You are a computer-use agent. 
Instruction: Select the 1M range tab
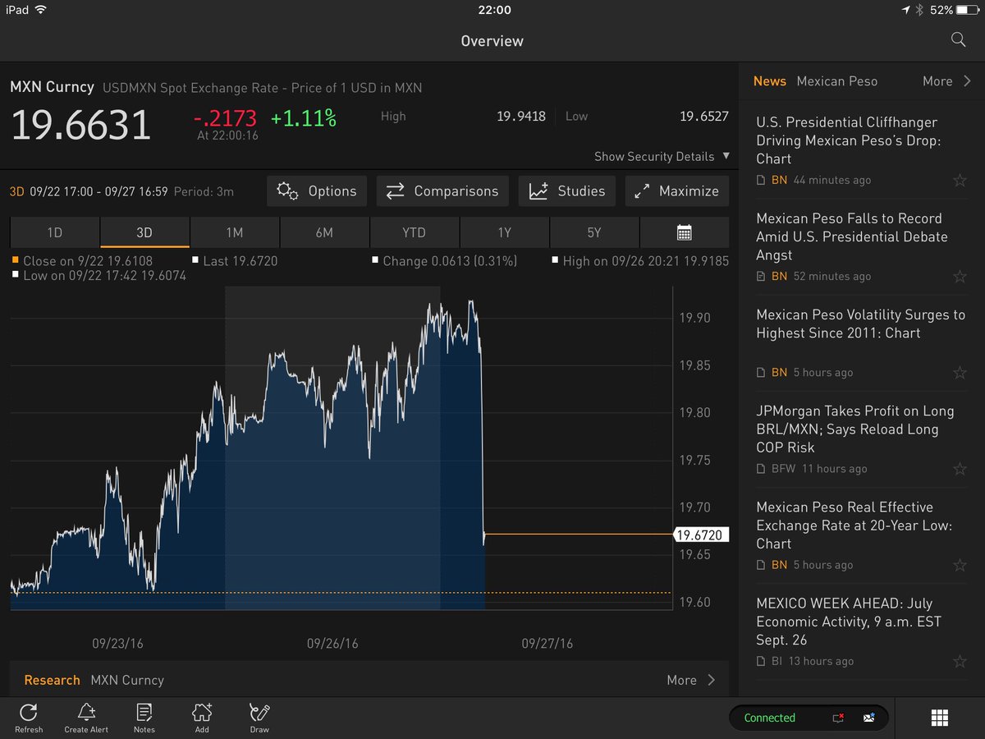(234, 232)
